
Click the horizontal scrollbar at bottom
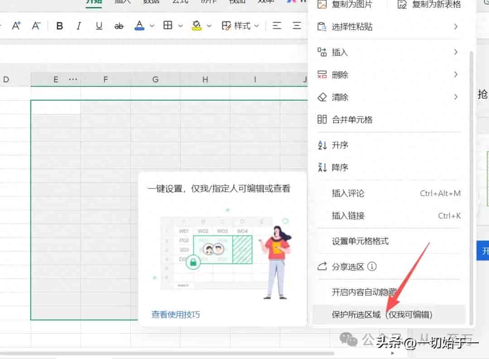coord(167,354)
